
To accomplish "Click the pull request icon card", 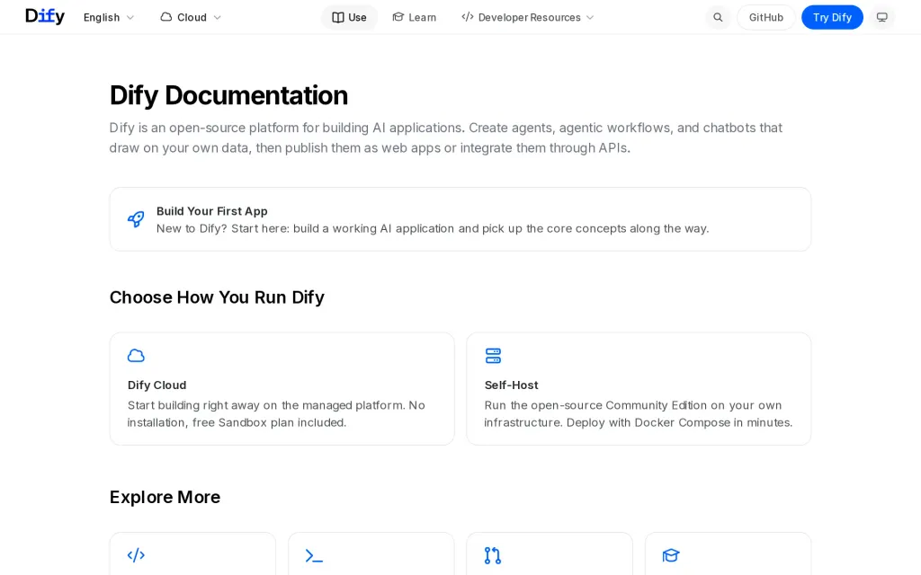I will tap(550, 553).
